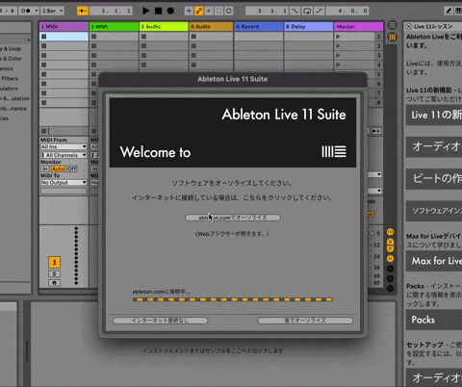The height and width of the screenshot is (387, 462).
Task: Toggle MIDI Arrangement Overdub plus icon
Action: tap(189, 11)
